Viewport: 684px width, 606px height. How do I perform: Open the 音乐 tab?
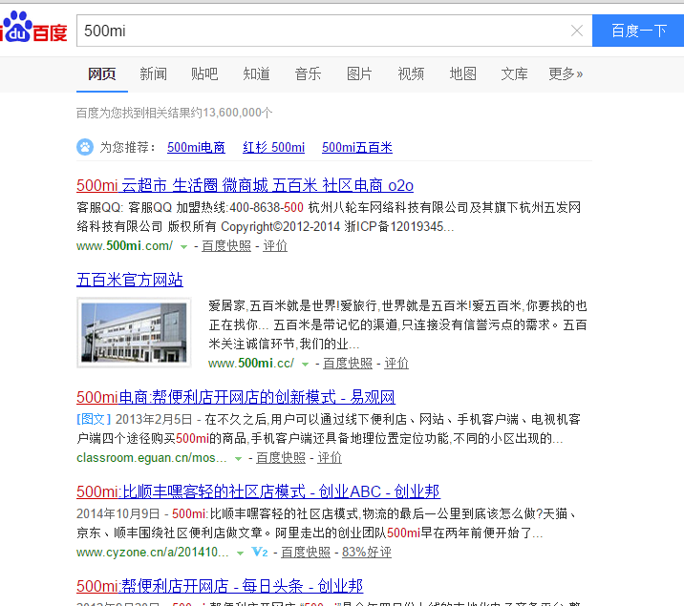(308, 73)
